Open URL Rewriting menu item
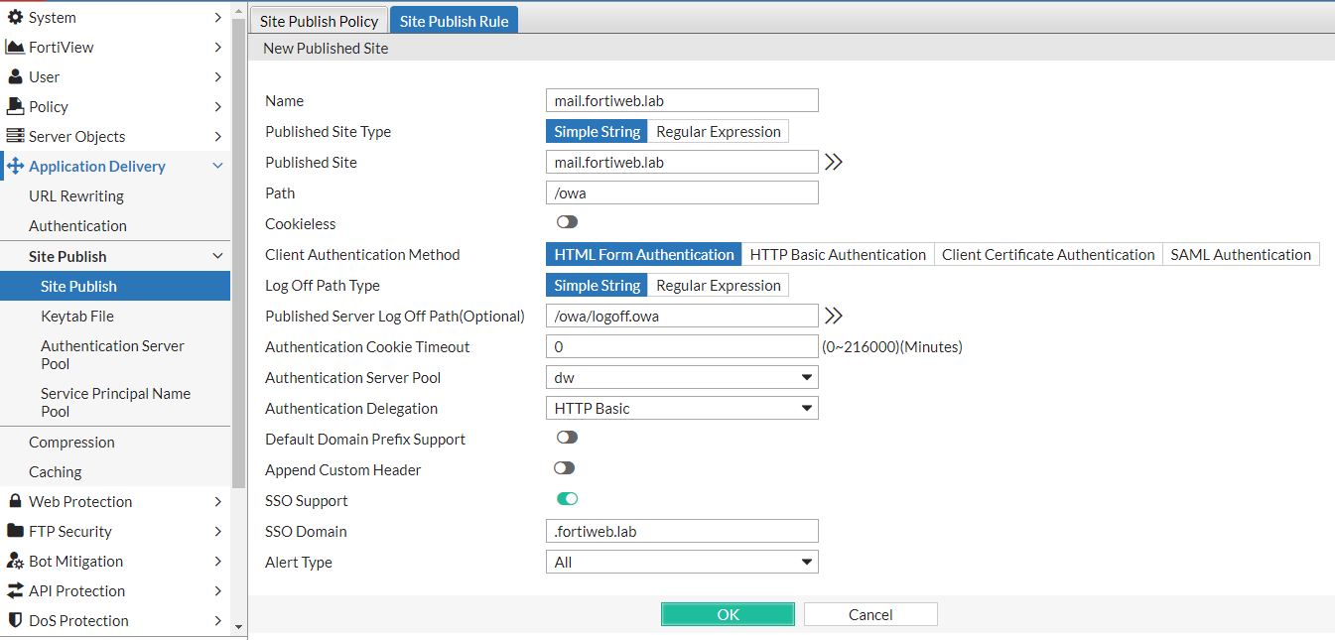Viewport: 1335px width, 640px height. tap(76, 195)
